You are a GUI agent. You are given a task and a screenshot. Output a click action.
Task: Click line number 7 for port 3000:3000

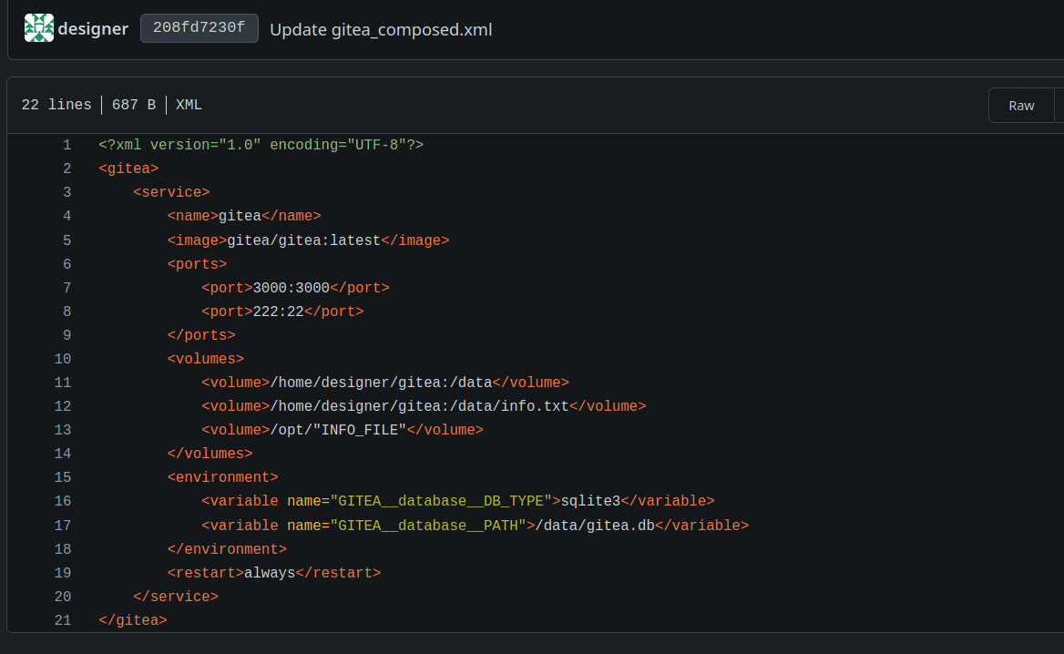coord(66,288)
